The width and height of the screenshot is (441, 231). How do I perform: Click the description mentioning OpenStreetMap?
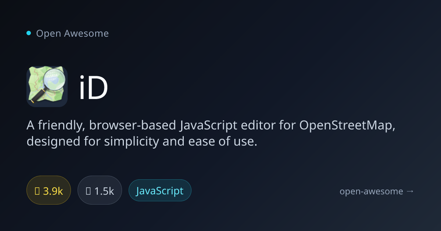coord(211,133)
